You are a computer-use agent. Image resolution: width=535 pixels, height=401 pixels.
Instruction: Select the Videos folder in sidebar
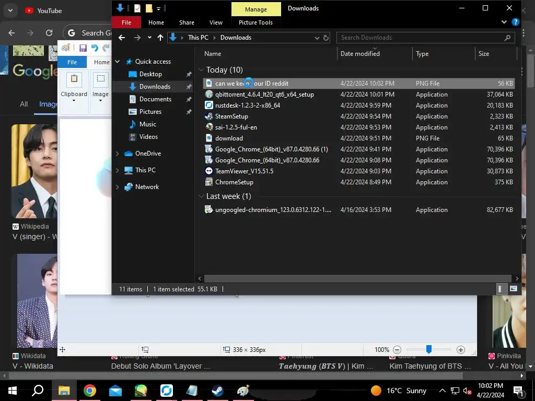(x=148, y=137)
